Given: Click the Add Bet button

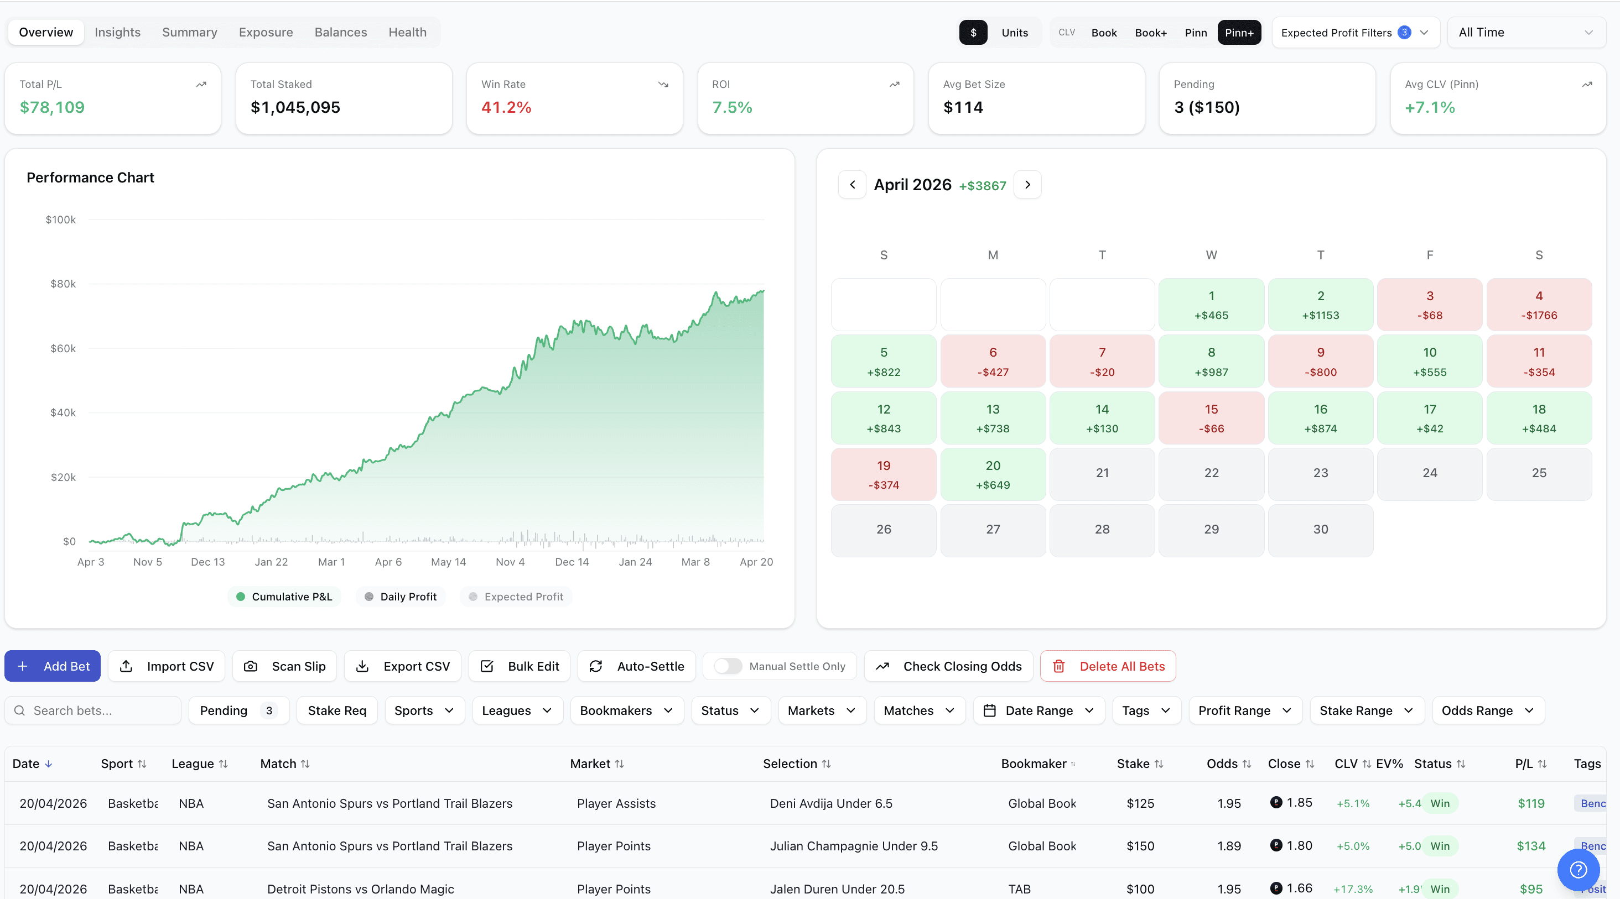Looking at the screenshot, I should click(x=53, y=666).
